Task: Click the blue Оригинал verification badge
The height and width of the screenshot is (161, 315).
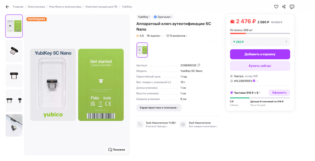Action: pos(163,17)
